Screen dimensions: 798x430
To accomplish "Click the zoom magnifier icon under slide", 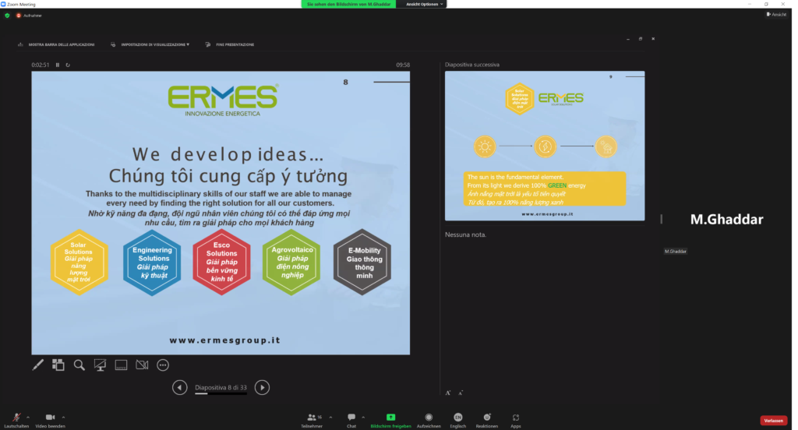I will pyautogui.click(x=79, y=364).
